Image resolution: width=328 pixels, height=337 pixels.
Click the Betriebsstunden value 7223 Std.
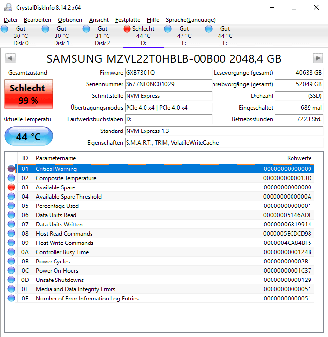pos(299,119)
